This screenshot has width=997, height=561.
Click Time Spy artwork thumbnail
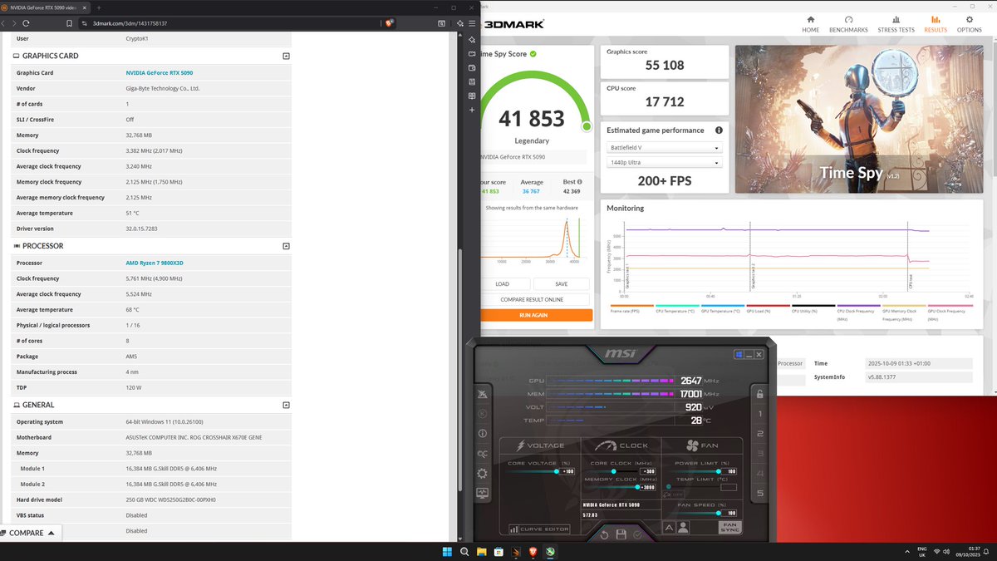857,119
